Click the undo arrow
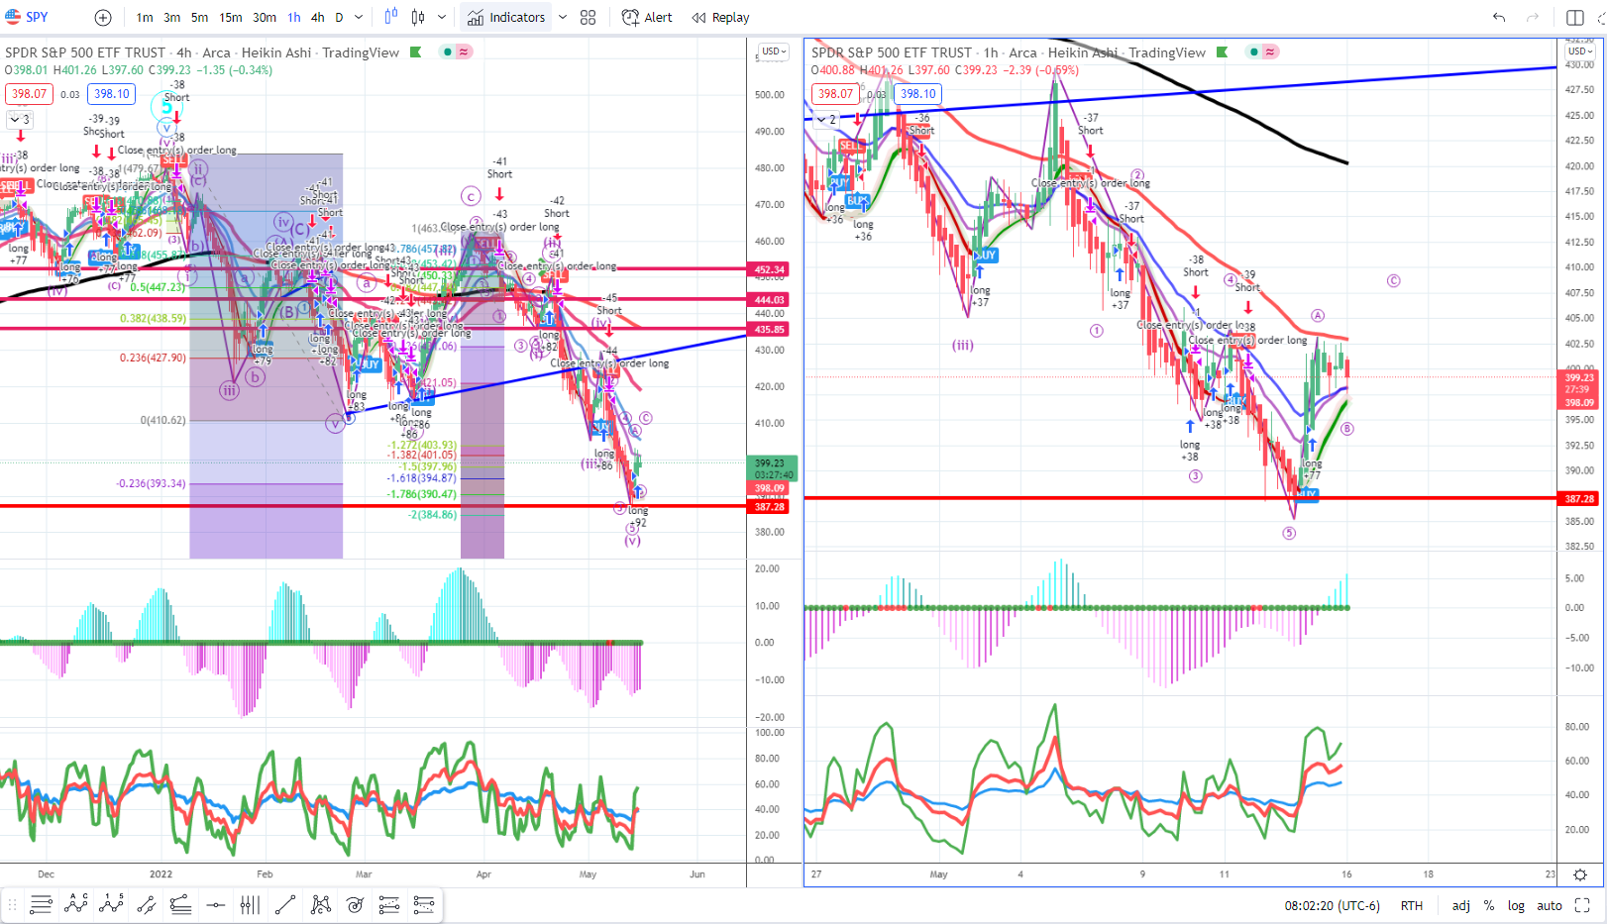 pyautogui.click(x=1499, y=17)
